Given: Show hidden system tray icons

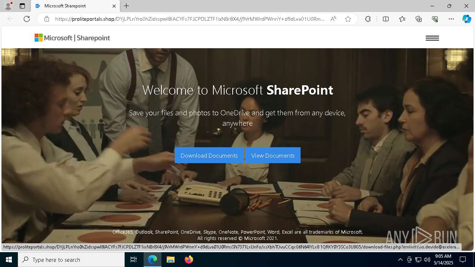Looking at the screenshot, I should click(x=400, y=260).
